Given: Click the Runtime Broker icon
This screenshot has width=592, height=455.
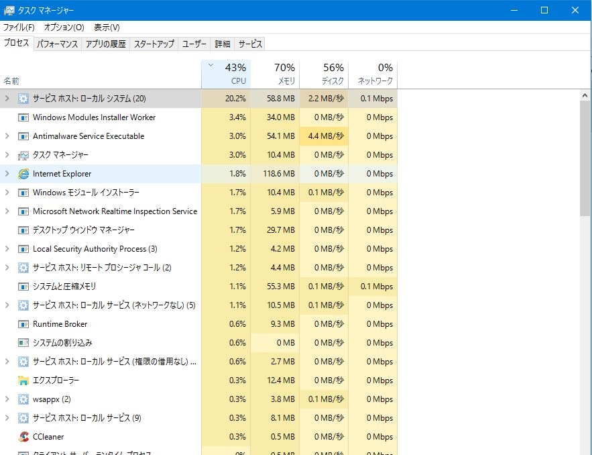Looking at the screenshot, I should 23,324.
